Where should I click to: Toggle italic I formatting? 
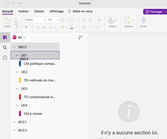click(32, 27)
